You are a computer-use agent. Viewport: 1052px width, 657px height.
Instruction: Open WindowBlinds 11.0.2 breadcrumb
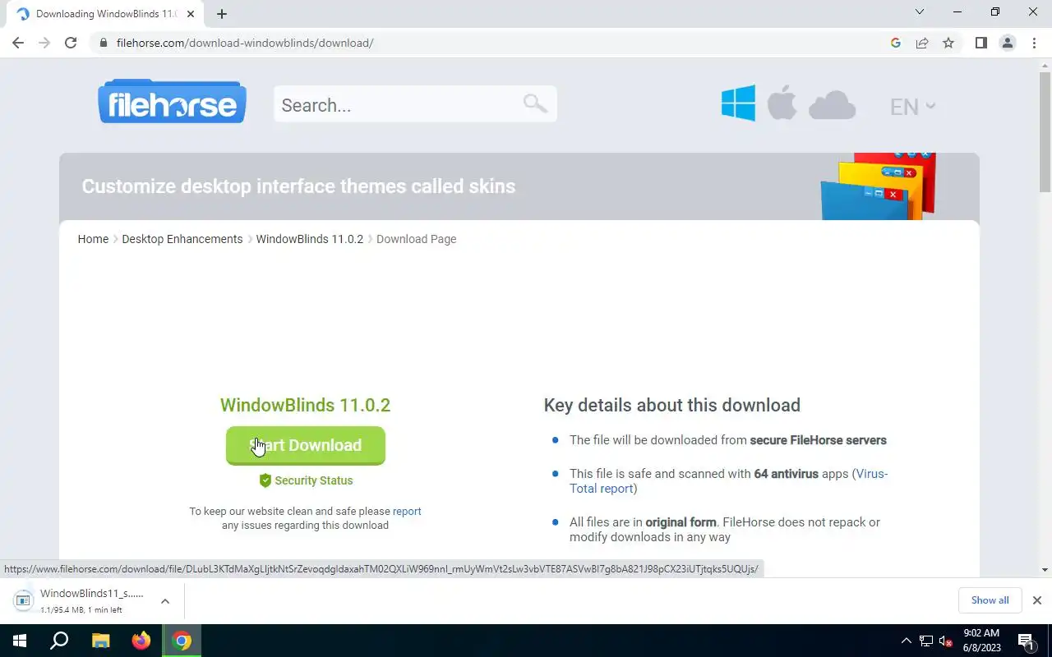(x=309, y=239)
